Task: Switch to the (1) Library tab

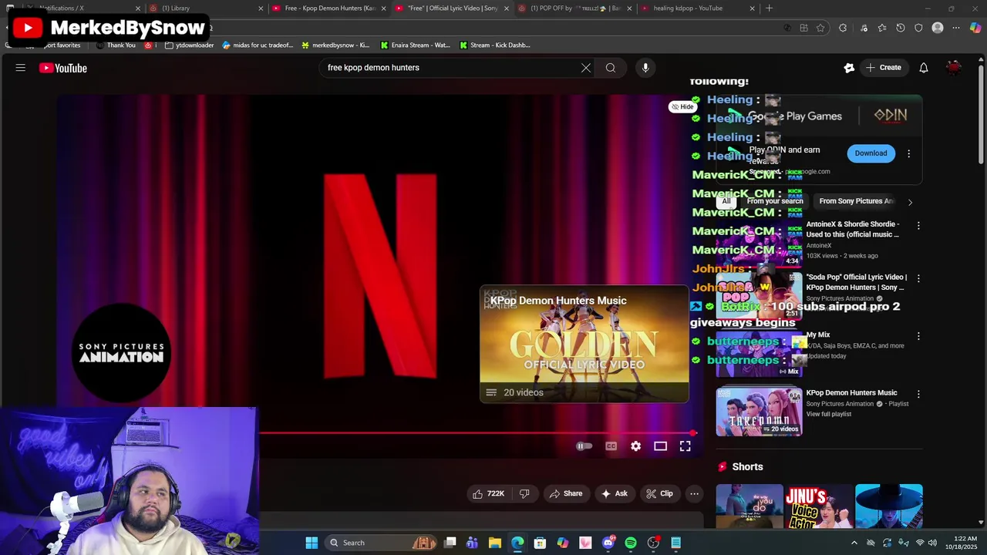Action: tap(206, 8)
